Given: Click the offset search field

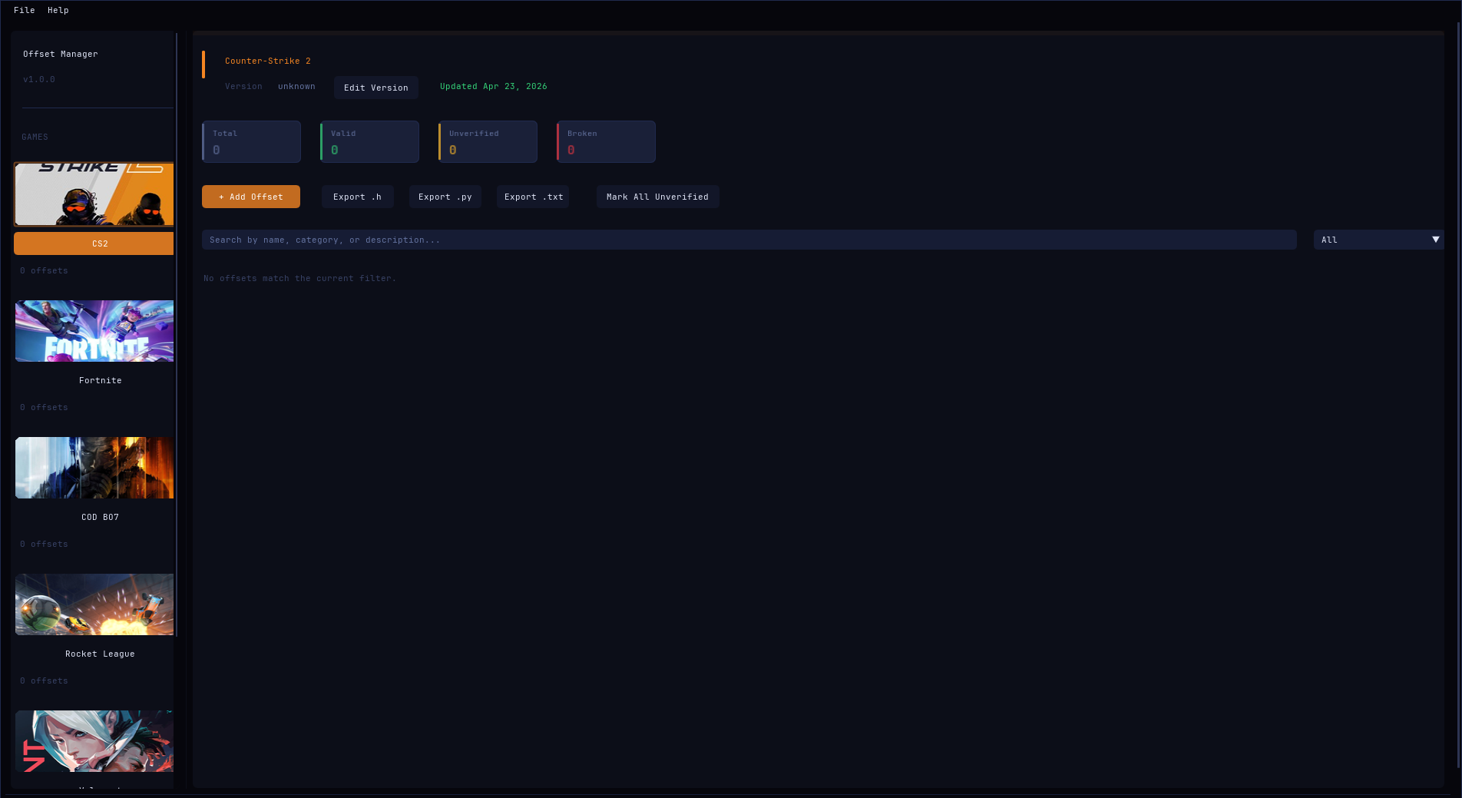Looking at the screenshot, I should click(x=749, y=240).
